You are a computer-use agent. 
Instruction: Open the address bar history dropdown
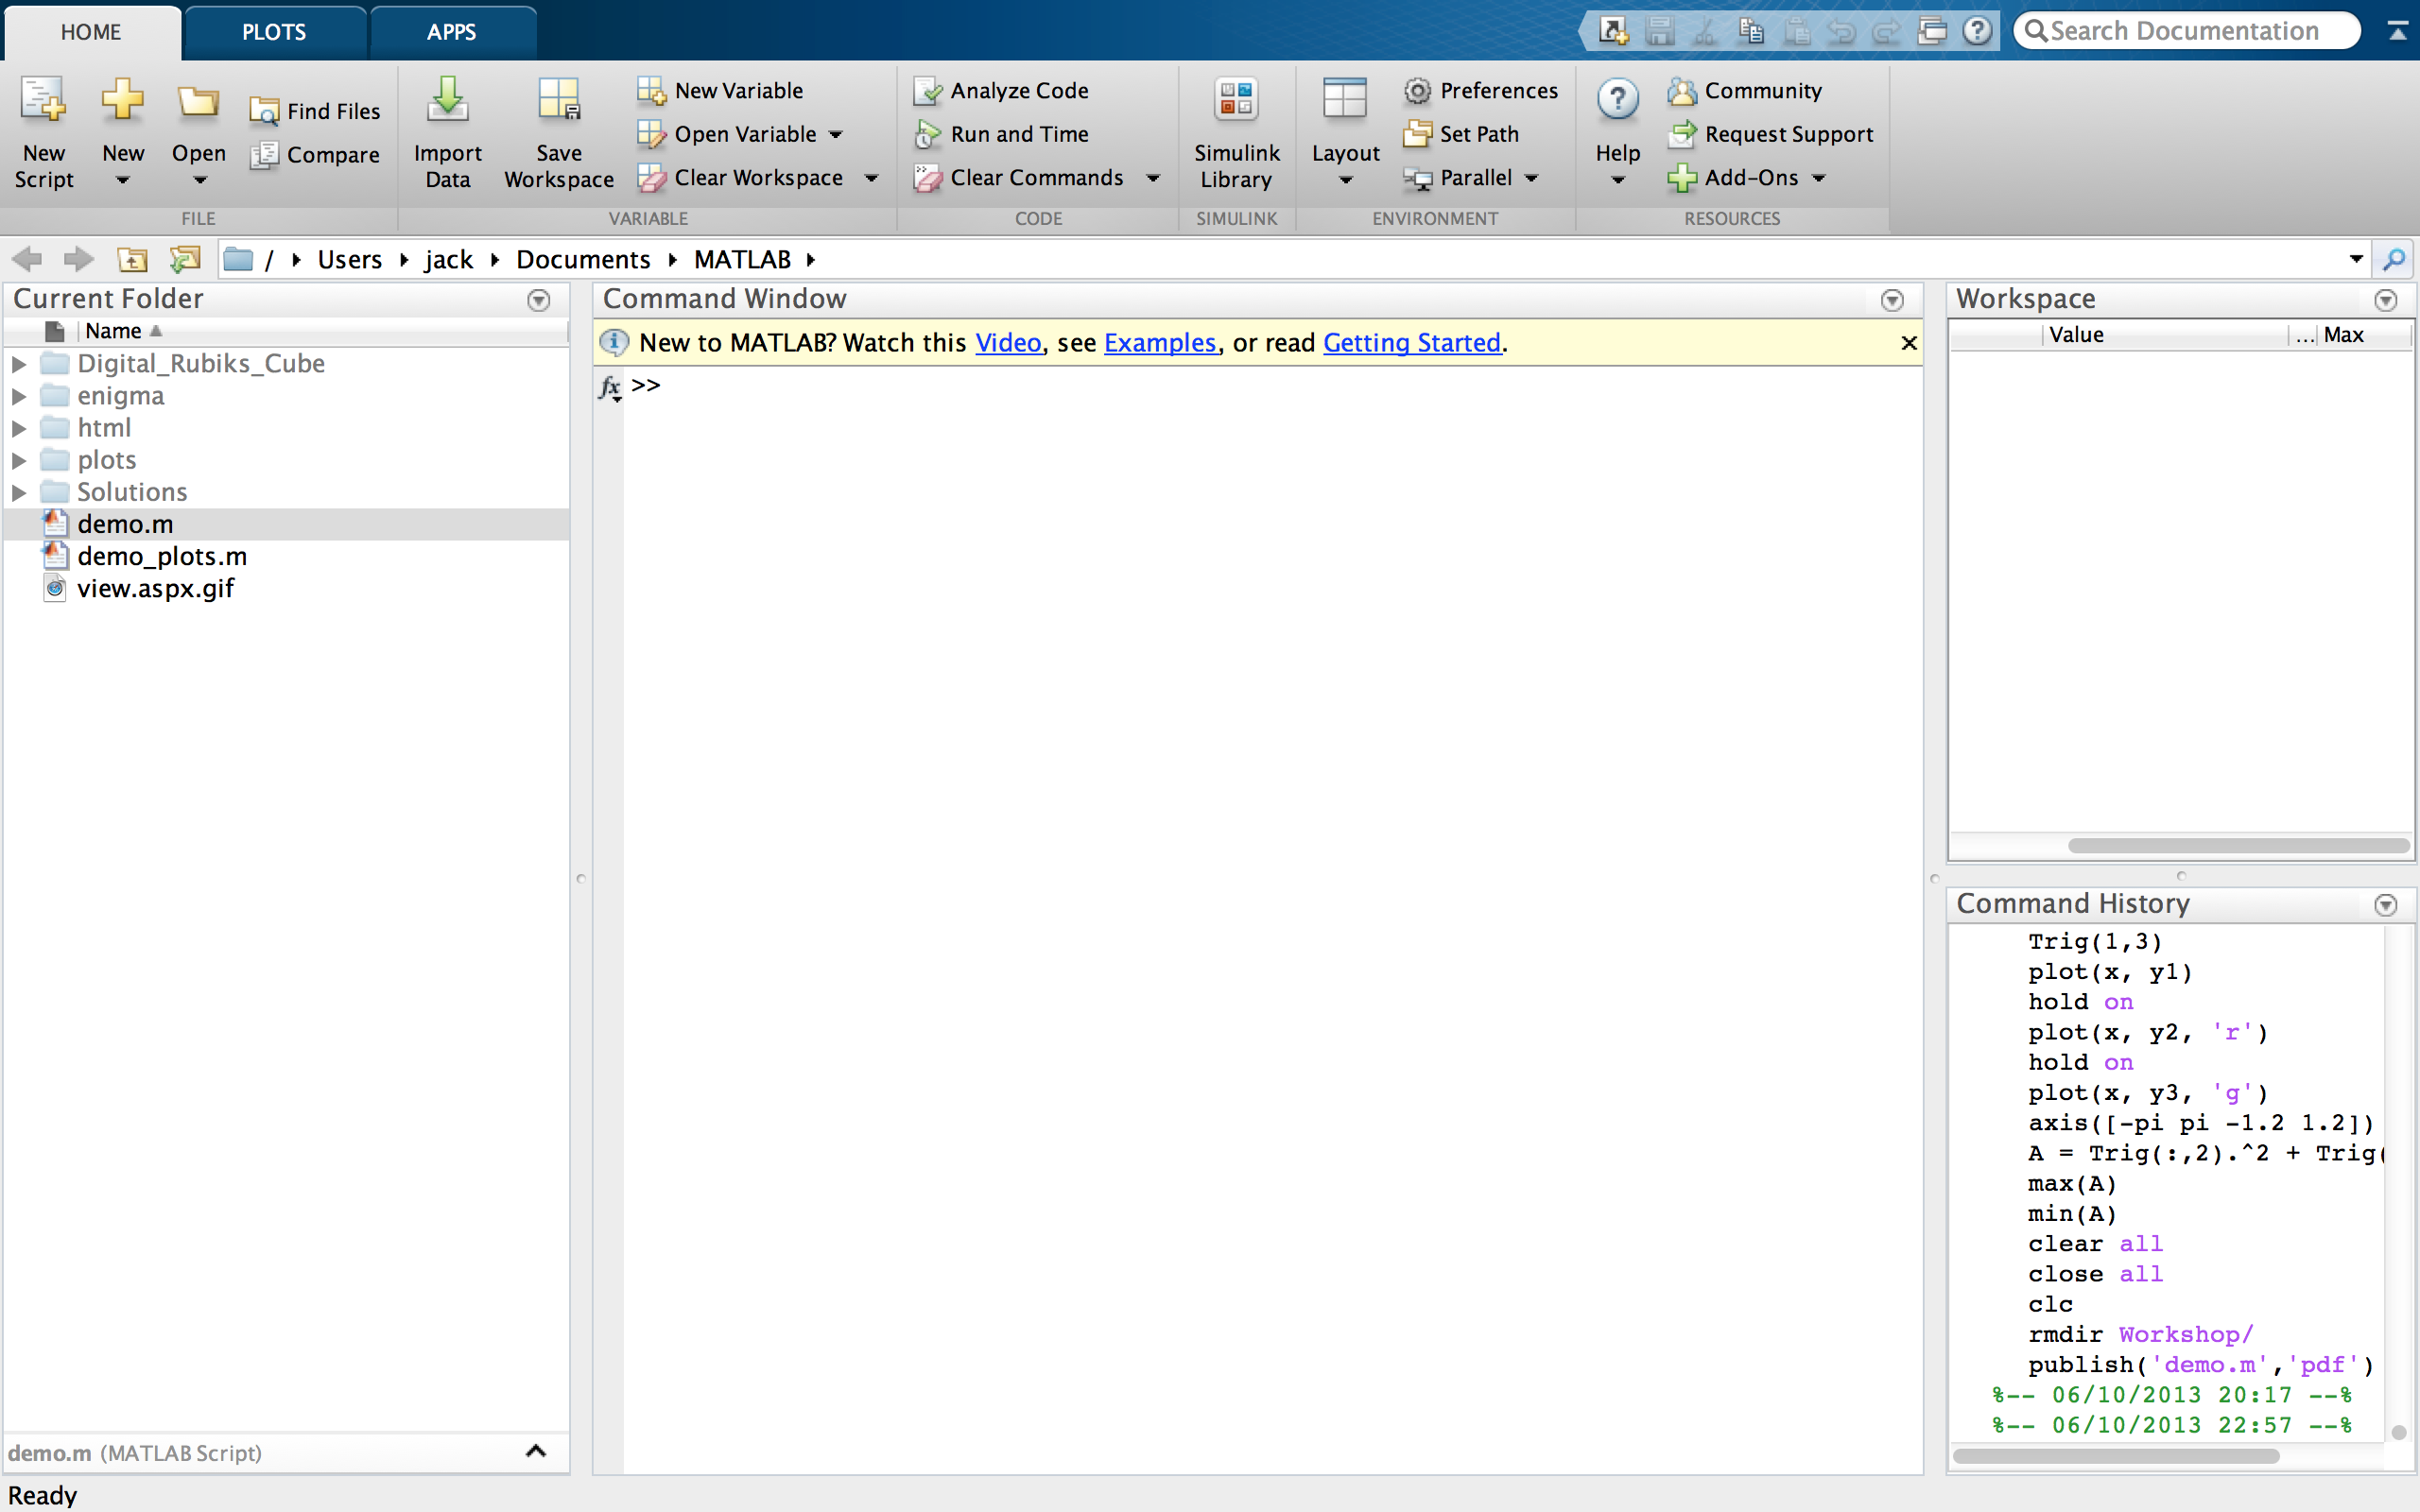click(x=2357, y=260)
